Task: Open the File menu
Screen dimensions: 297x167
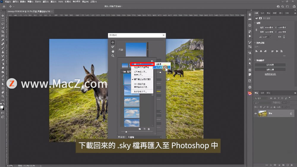Action: pyautogui.click(x=8, y=1)
